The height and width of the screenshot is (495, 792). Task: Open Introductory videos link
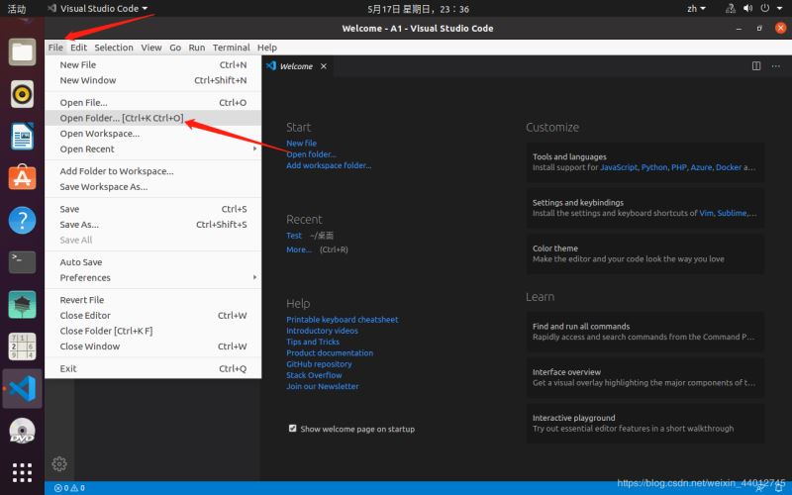click(323, 331)
